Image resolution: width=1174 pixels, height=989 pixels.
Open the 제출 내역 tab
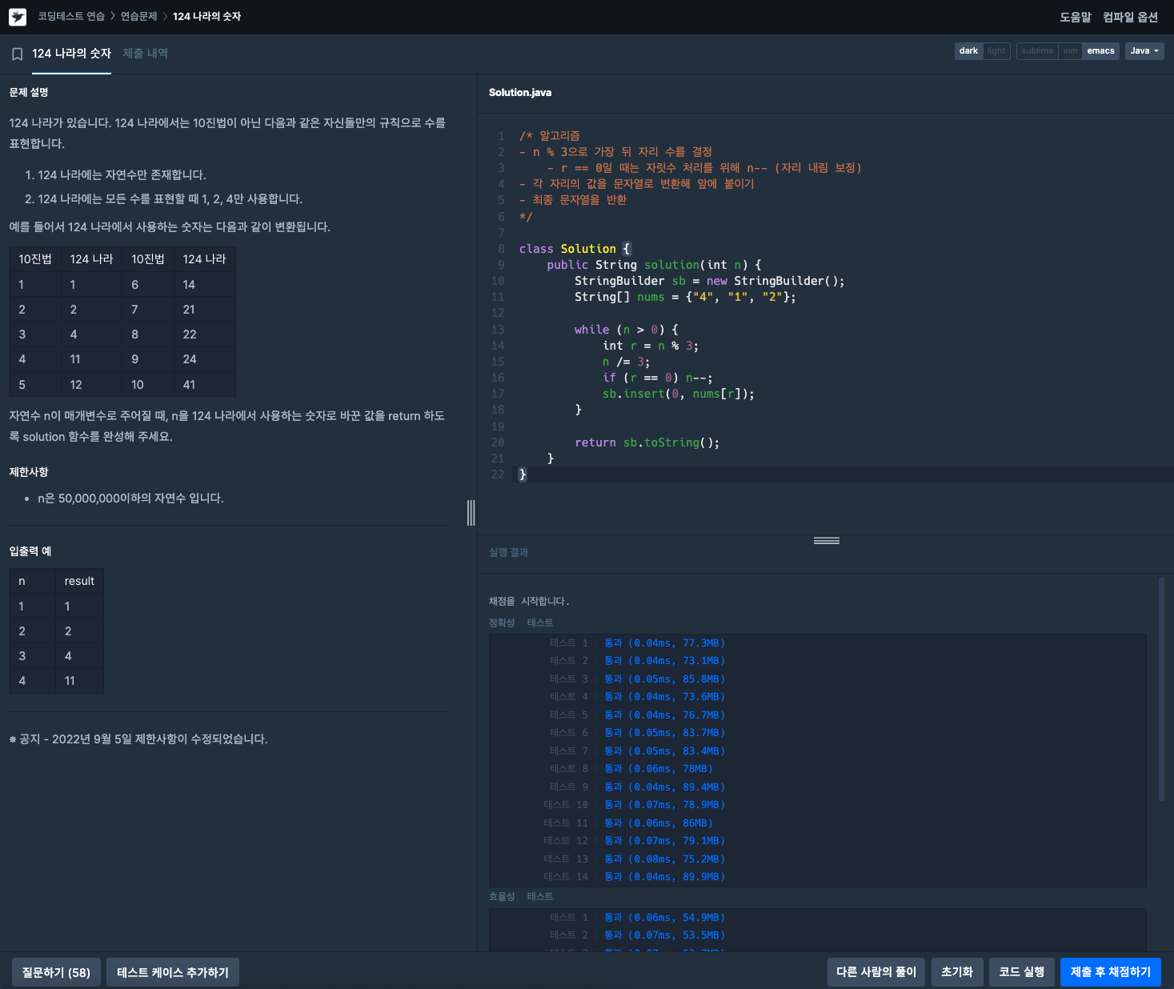point(145,54)
